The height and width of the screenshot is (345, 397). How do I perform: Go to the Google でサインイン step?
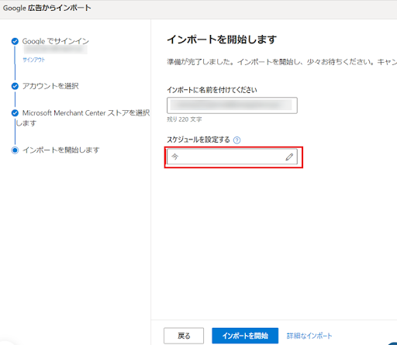point(56,41)
